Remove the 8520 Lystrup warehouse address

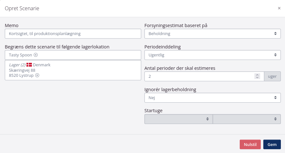tap(37, 75)
